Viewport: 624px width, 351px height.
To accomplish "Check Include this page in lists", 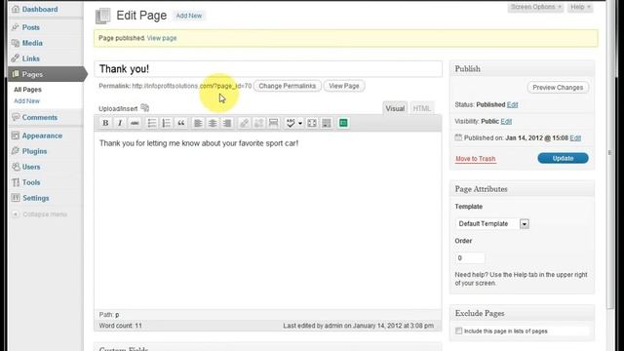I will [x=459, y=331].
